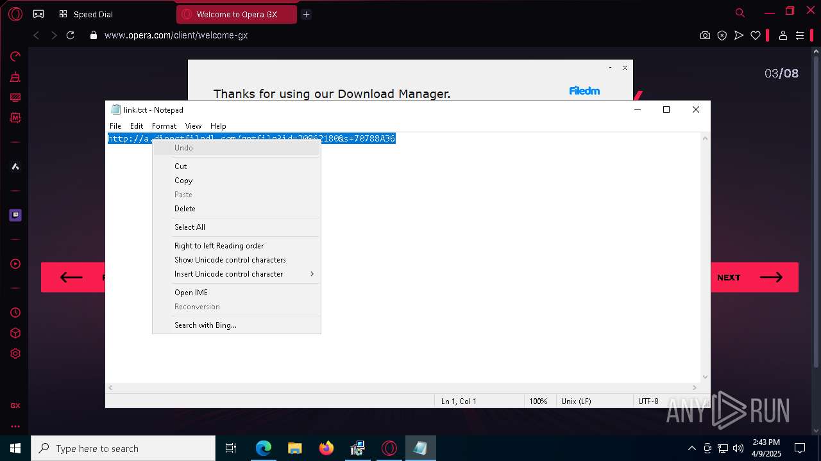
Task: Click 'UTF-8' status bar entry
Action: tap(648, 401)
